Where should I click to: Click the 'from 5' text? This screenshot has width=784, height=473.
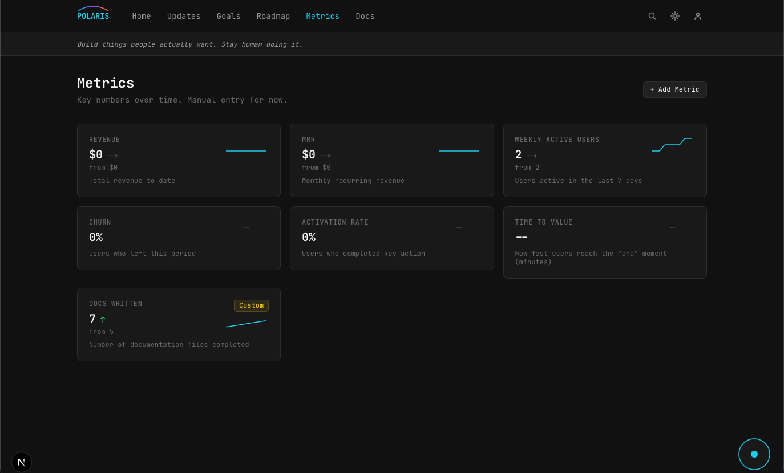tap(101, 332)
